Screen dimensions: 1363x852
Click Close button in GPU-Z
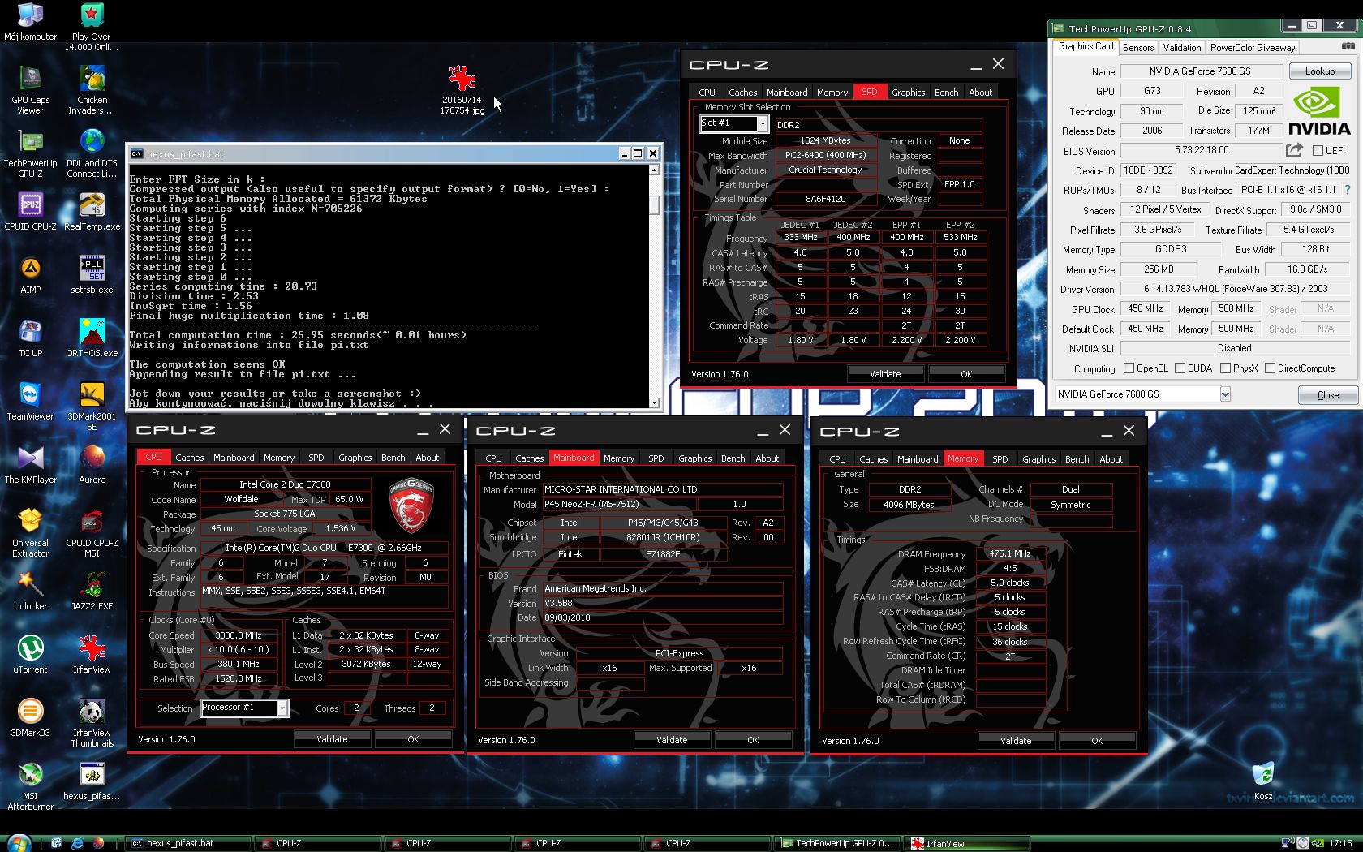click(1328, 395)
